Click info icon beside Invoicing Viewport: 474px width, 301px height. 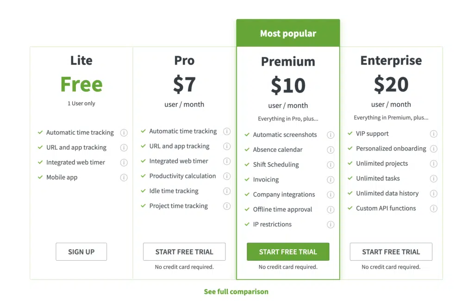pos(331,180)
